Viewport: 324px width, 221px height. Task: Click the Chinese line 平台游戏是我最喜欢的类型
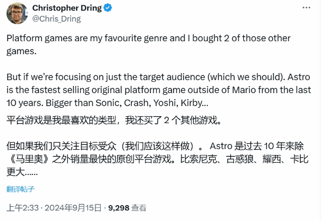61,120
